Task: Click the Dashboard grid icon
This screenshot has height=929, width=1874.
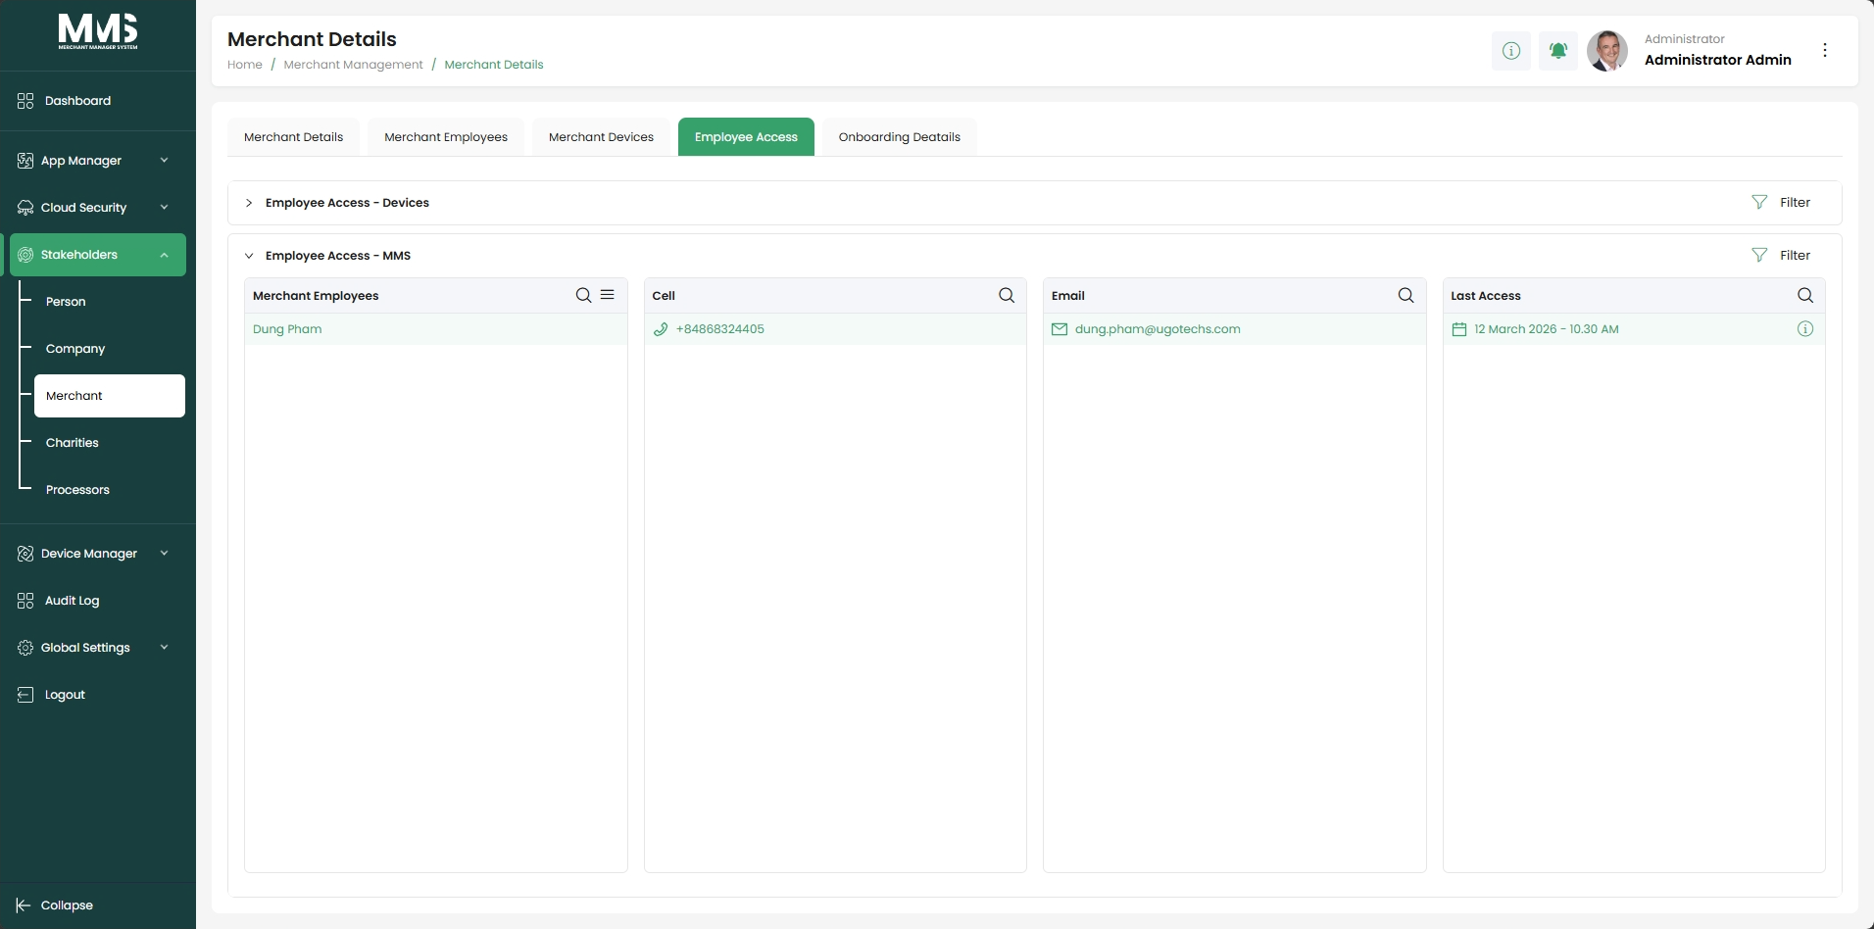Action: click(x=25, y=101)
